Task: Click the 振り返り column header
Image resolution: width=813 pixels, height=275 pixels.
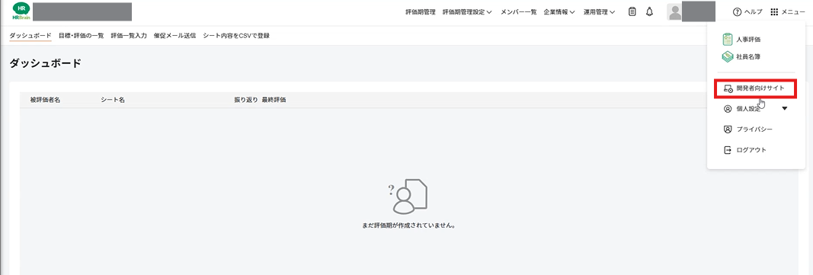Action: (246, 100)
